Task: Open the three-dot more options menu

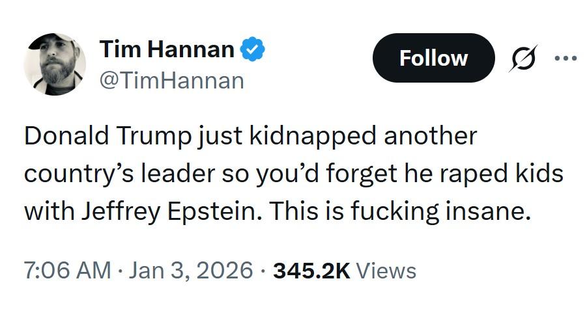Action: tap(566, 58)
